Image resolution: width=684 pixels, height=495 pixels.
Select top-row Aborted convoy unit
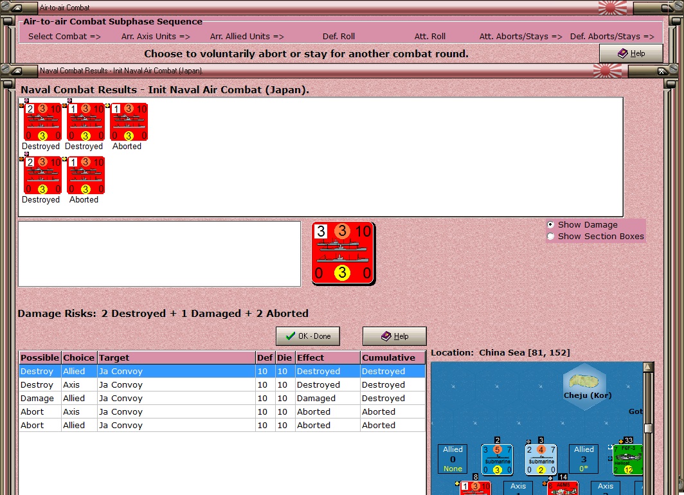click(129, 122)
